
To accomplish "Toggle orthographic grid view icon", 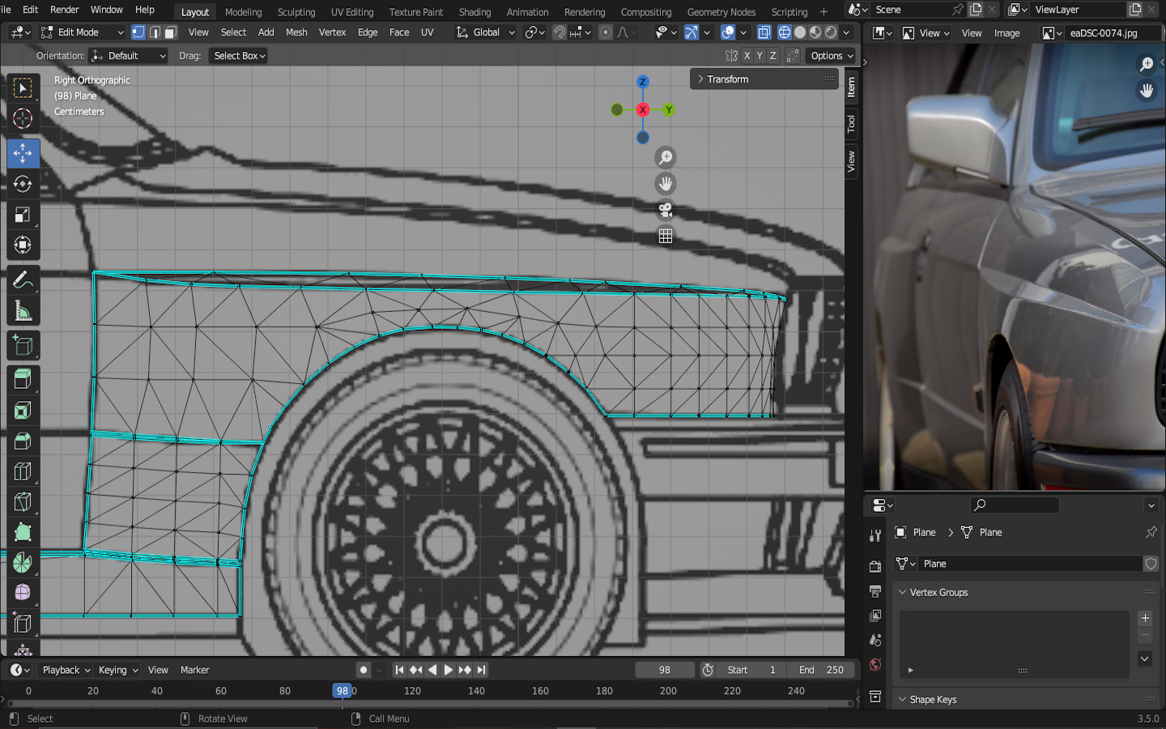I will click(666, 236).
